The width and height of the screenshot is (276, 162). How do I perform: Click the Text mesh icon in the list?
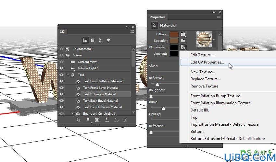(73, 75)
